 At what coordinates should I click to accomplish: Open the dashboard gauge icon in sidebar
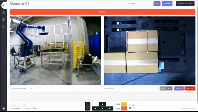[4, 6]
